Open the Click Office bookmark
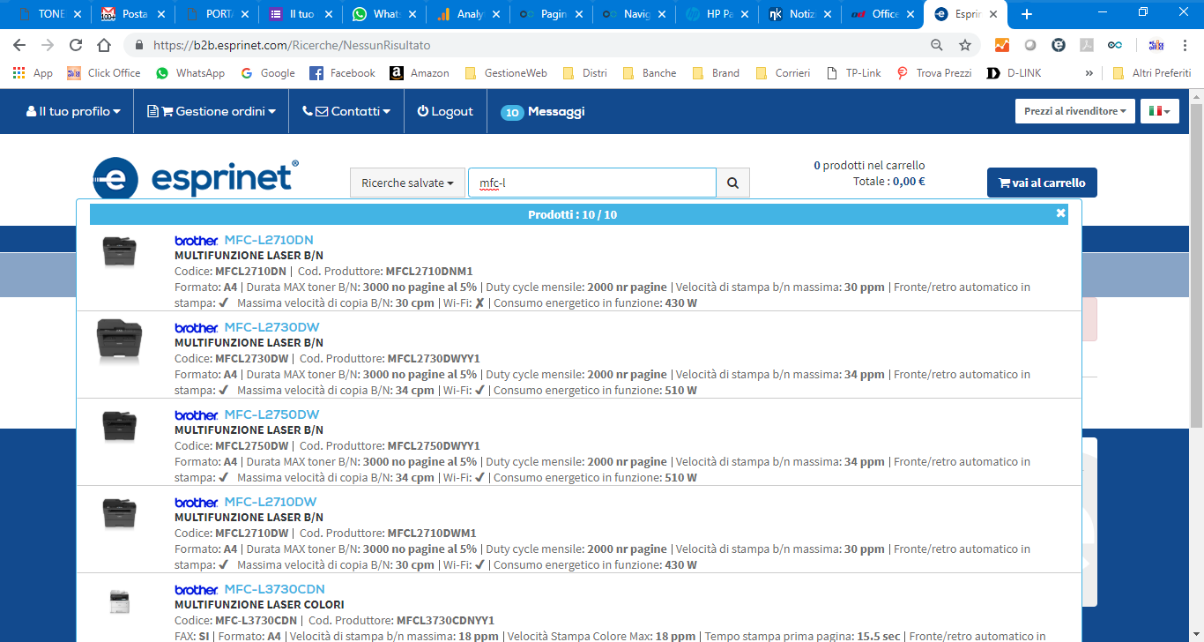Image resolution: width=1204 pixels, height=642 pixels. (x=104, y=73)
